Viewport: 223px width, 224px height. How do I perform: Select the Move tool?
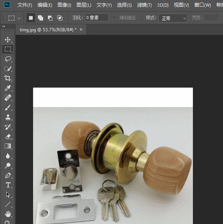click(x=7, y=40)
